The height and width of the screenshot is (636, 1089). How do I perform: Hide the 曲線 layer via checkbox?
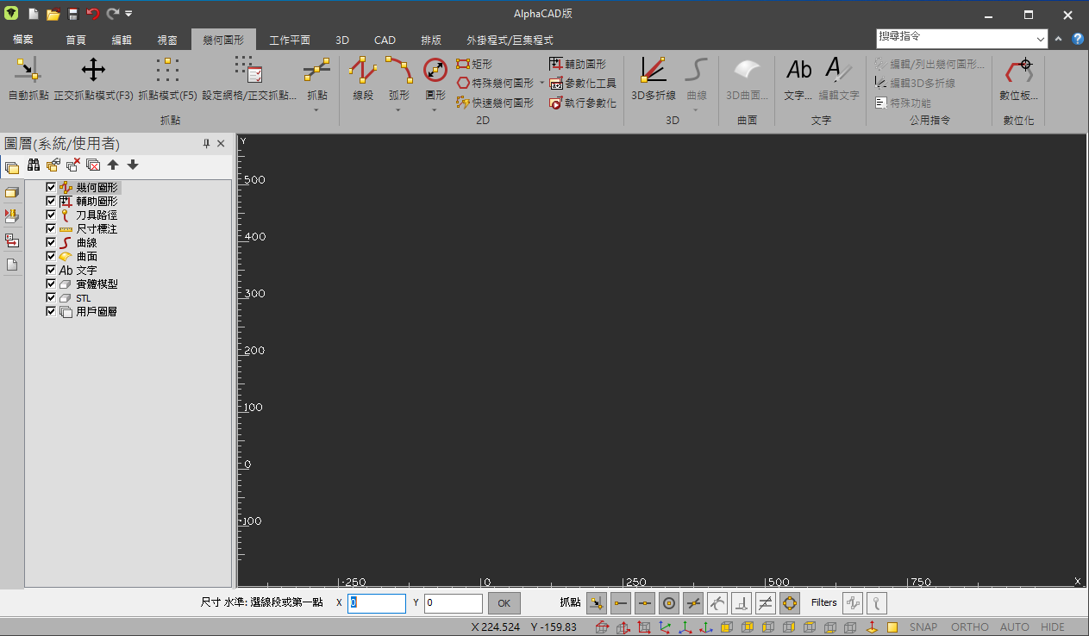coord(51,242)
